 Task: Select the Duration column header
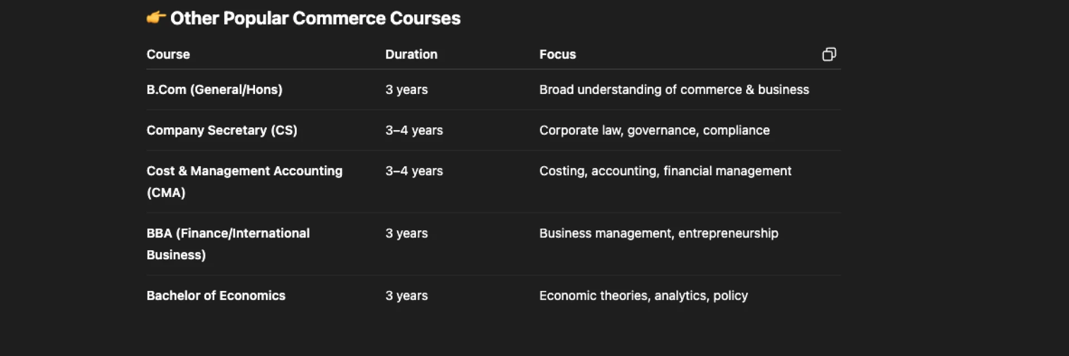tap(411, 55)
